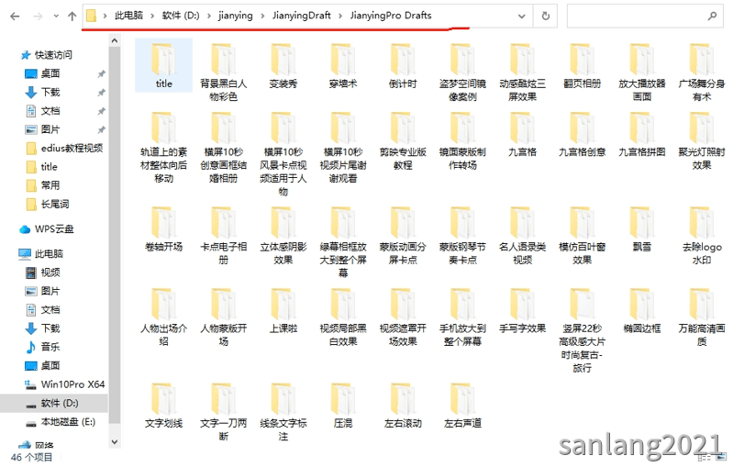Refresh the current folder view
The width and height of the screenshot is (733, 467).
click(x=545, y=17)
